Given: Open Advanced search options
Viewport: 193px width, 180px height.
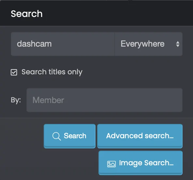Looking at the screenshot, I should [140, 136].
